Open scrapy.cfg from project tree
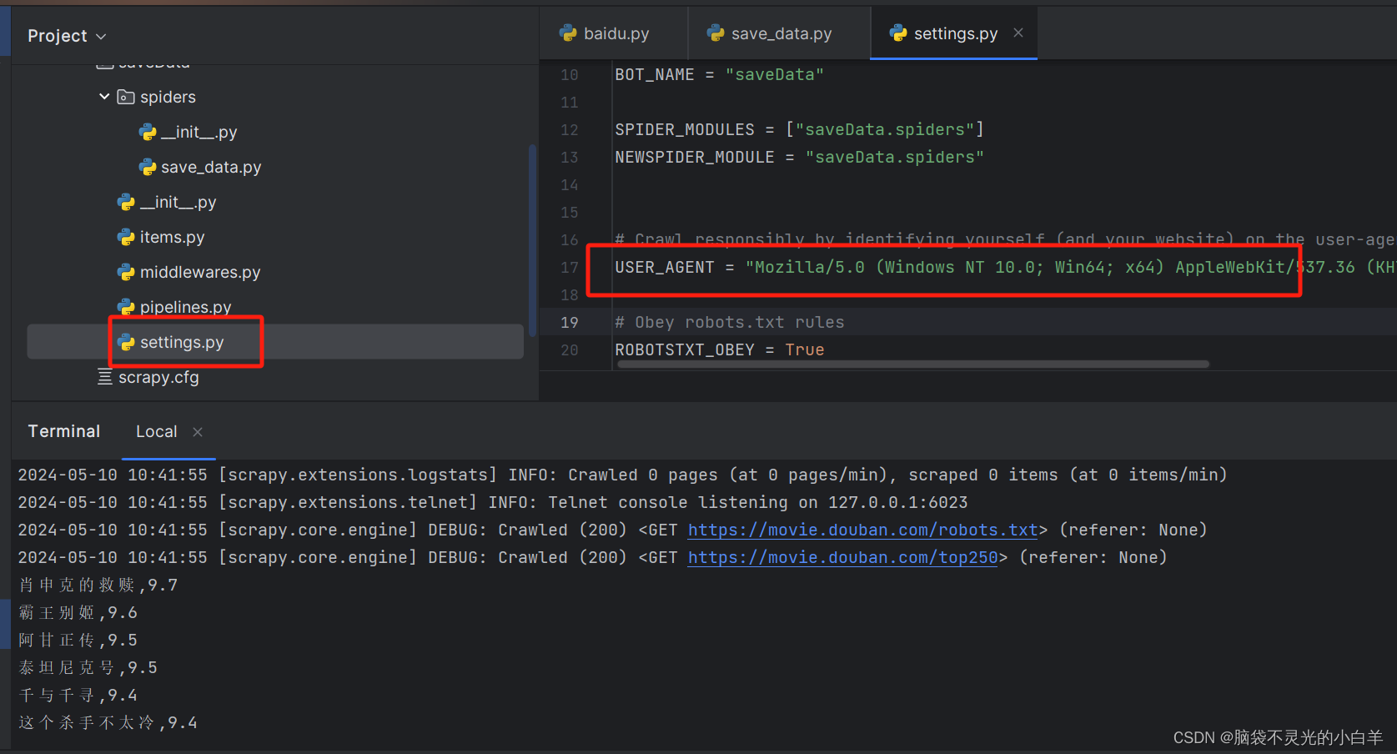 (158, 377)
